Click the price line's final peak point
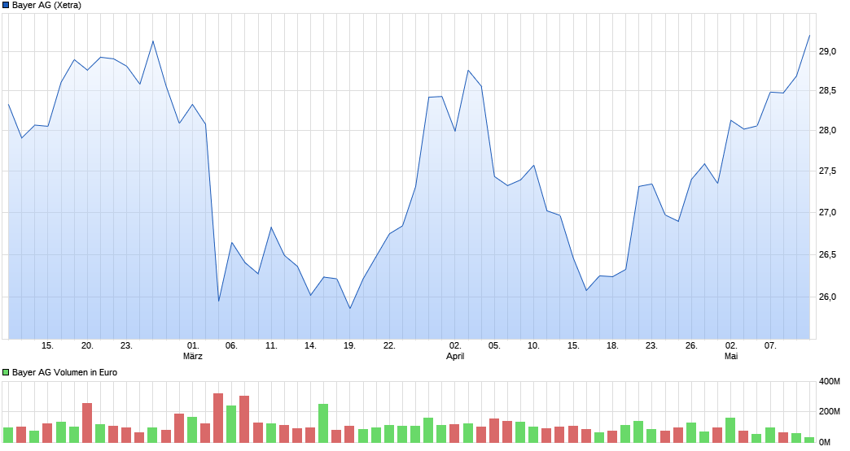The image size is (850, 451). click(x=809, y=36)
